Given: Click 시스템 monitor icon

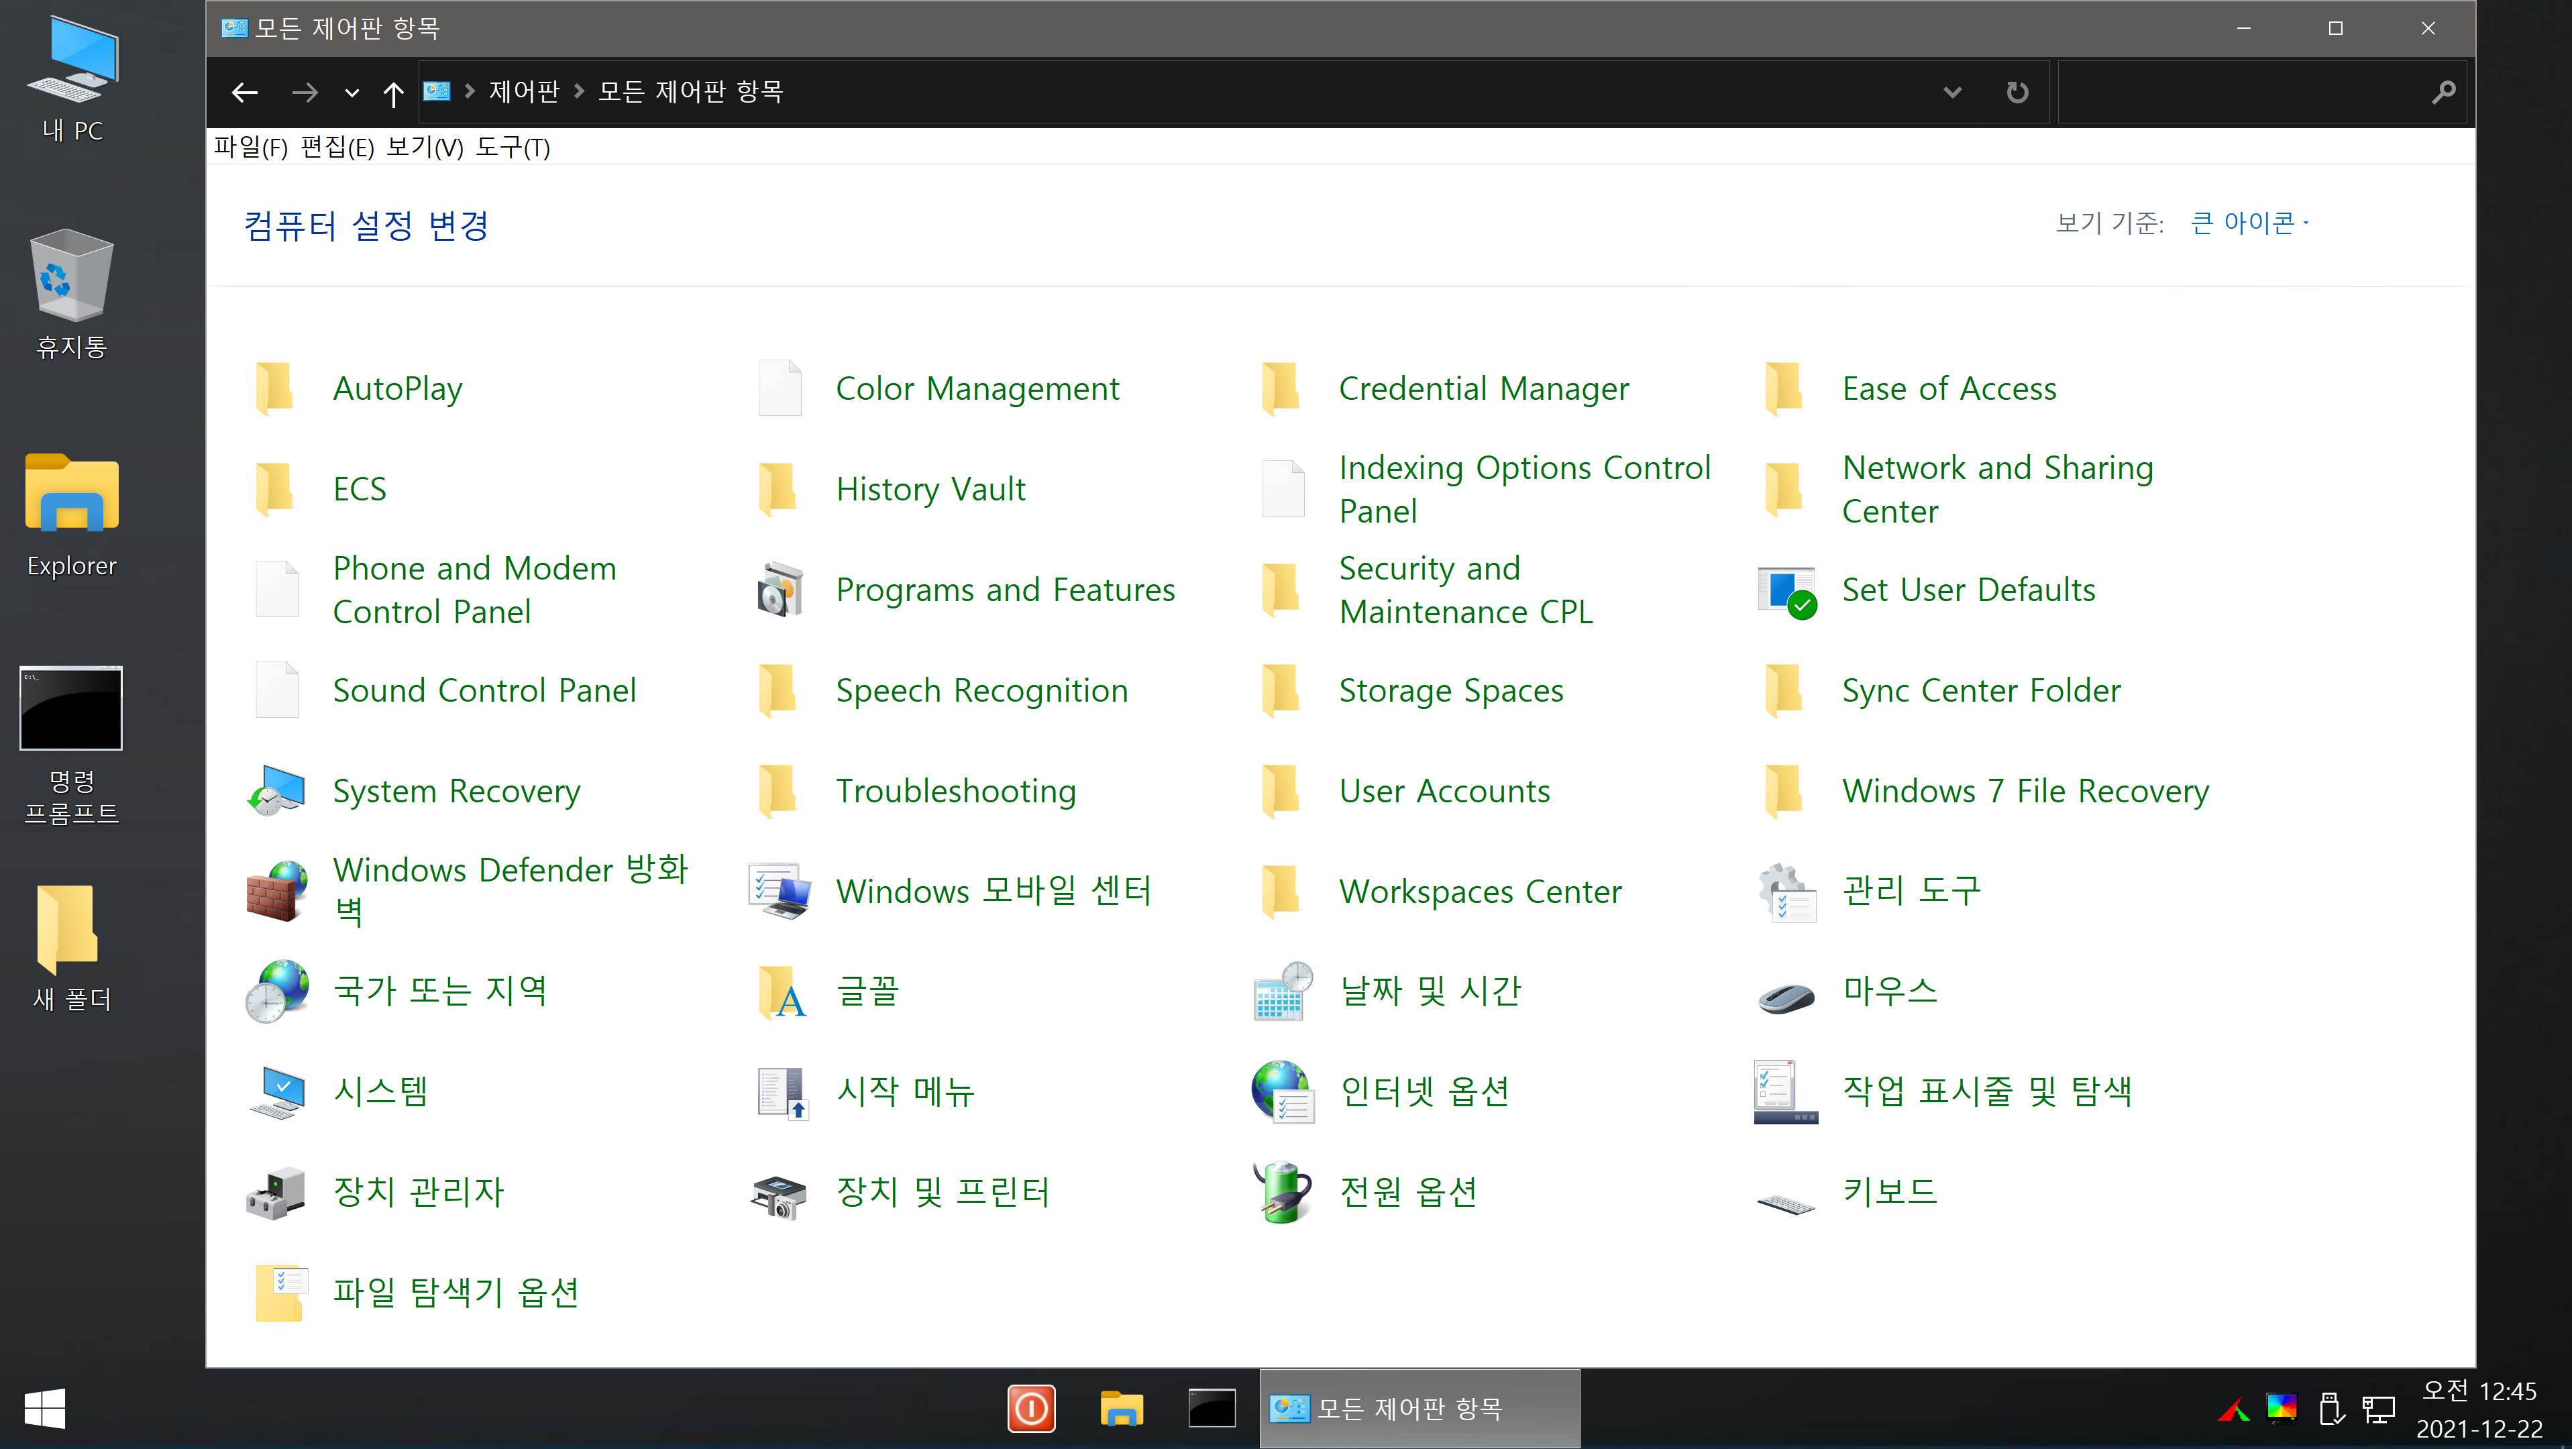Looking at the screenshot, I should pos(276,1093).
